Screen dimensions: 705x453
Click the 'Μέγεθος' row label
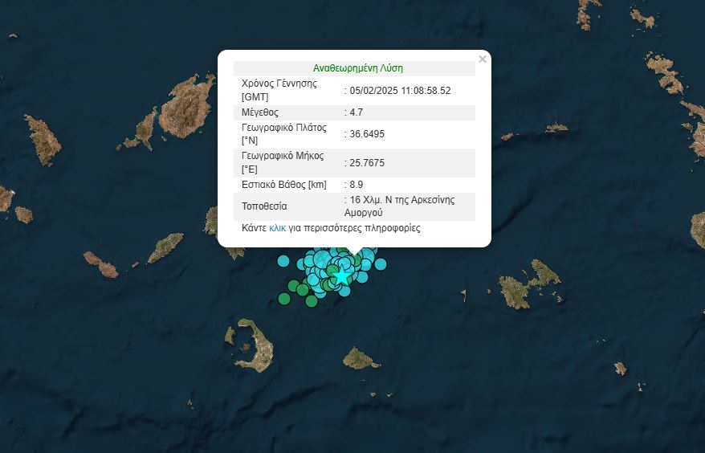click(x=260, y=112)
